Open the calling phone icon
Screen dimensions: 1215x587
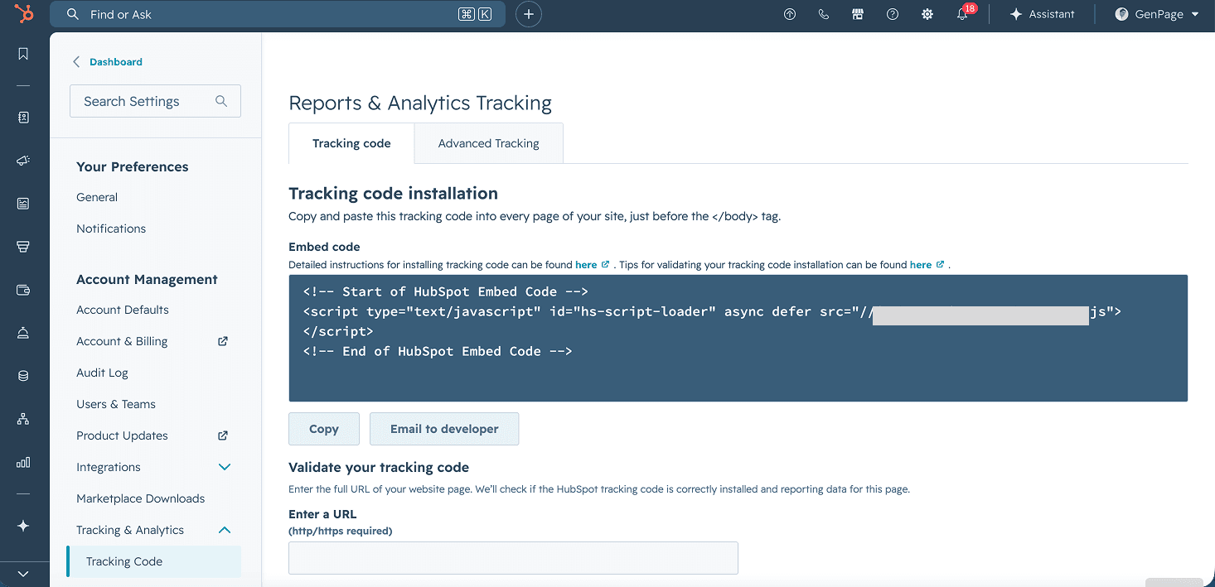(824, 14)
